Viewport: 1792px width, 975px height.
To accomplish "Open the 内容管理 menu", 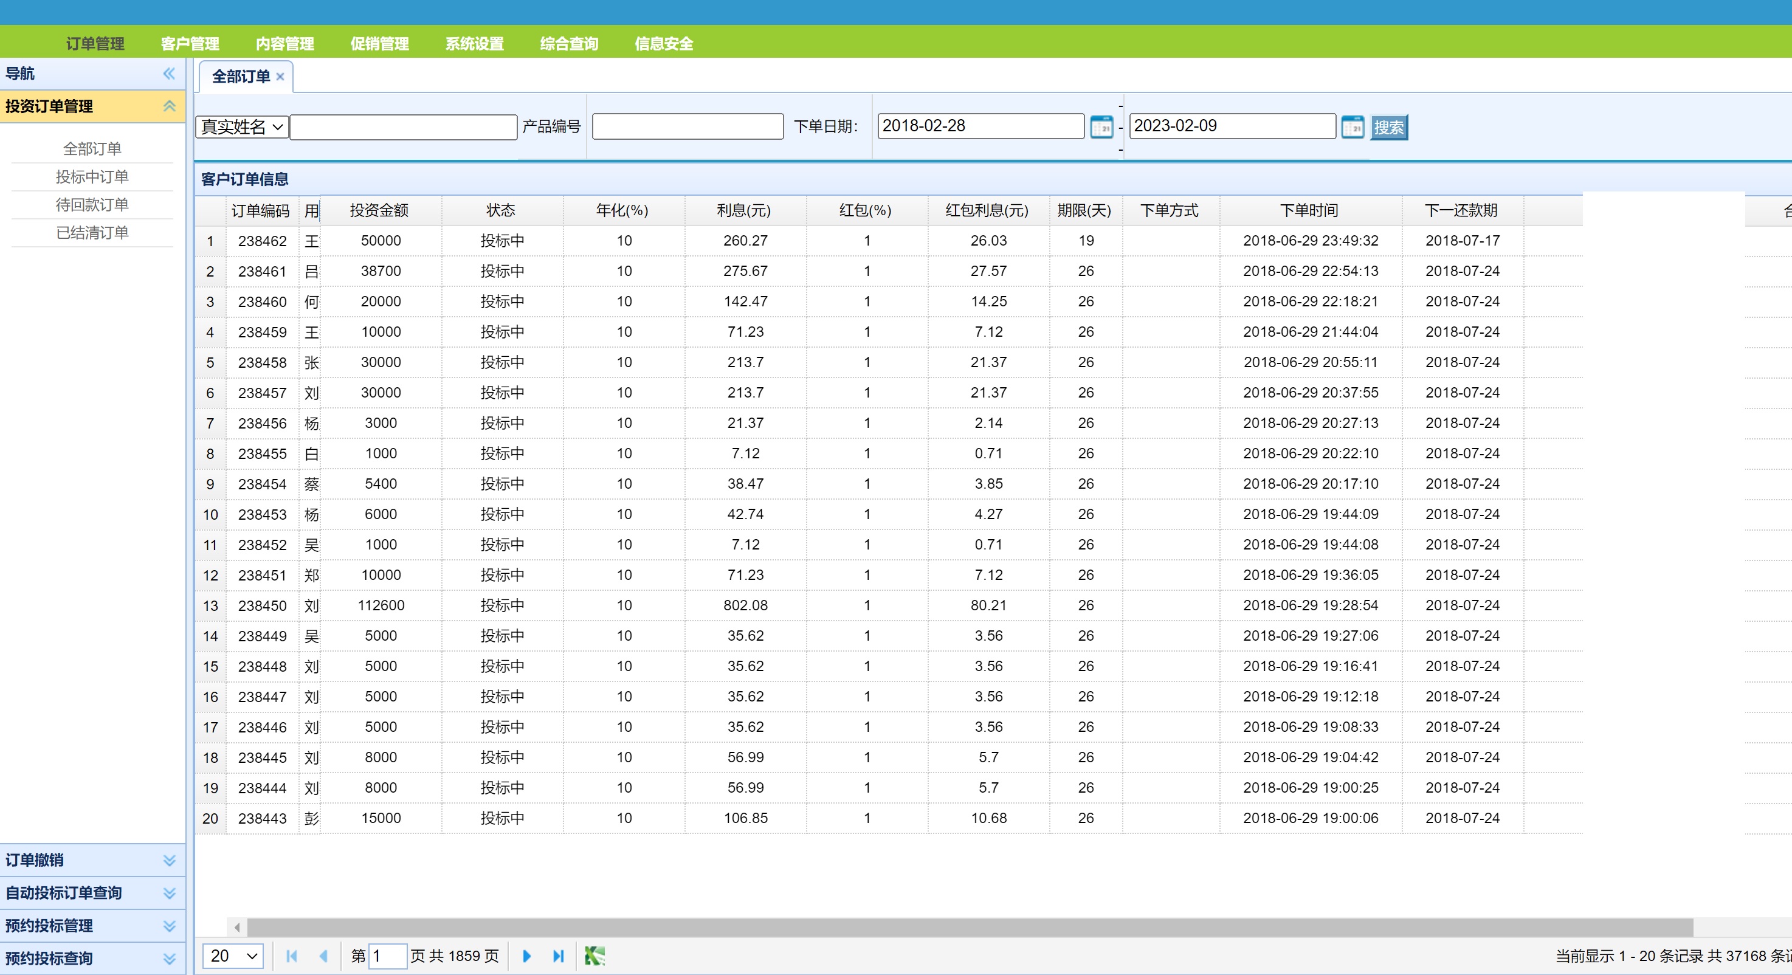I will coord(284,43).
